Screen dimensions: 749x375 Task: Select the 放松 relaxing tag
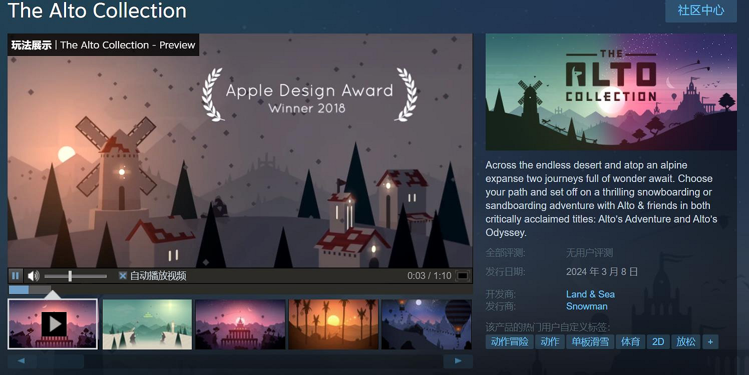coord(685,341)
